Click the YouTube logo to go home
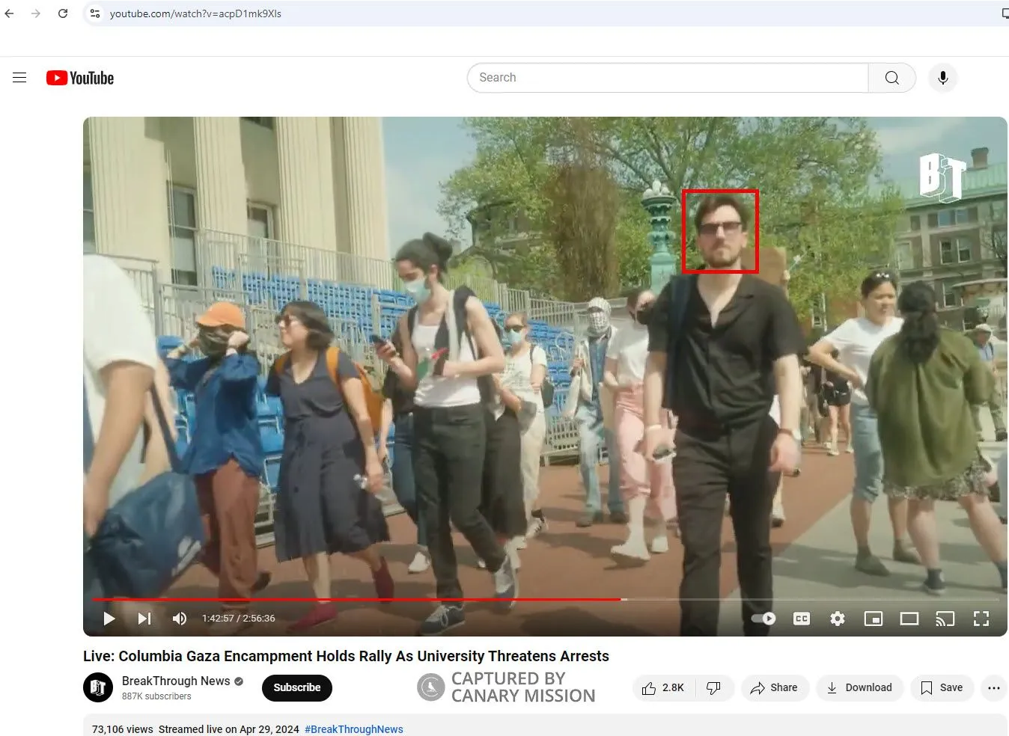 79,77
